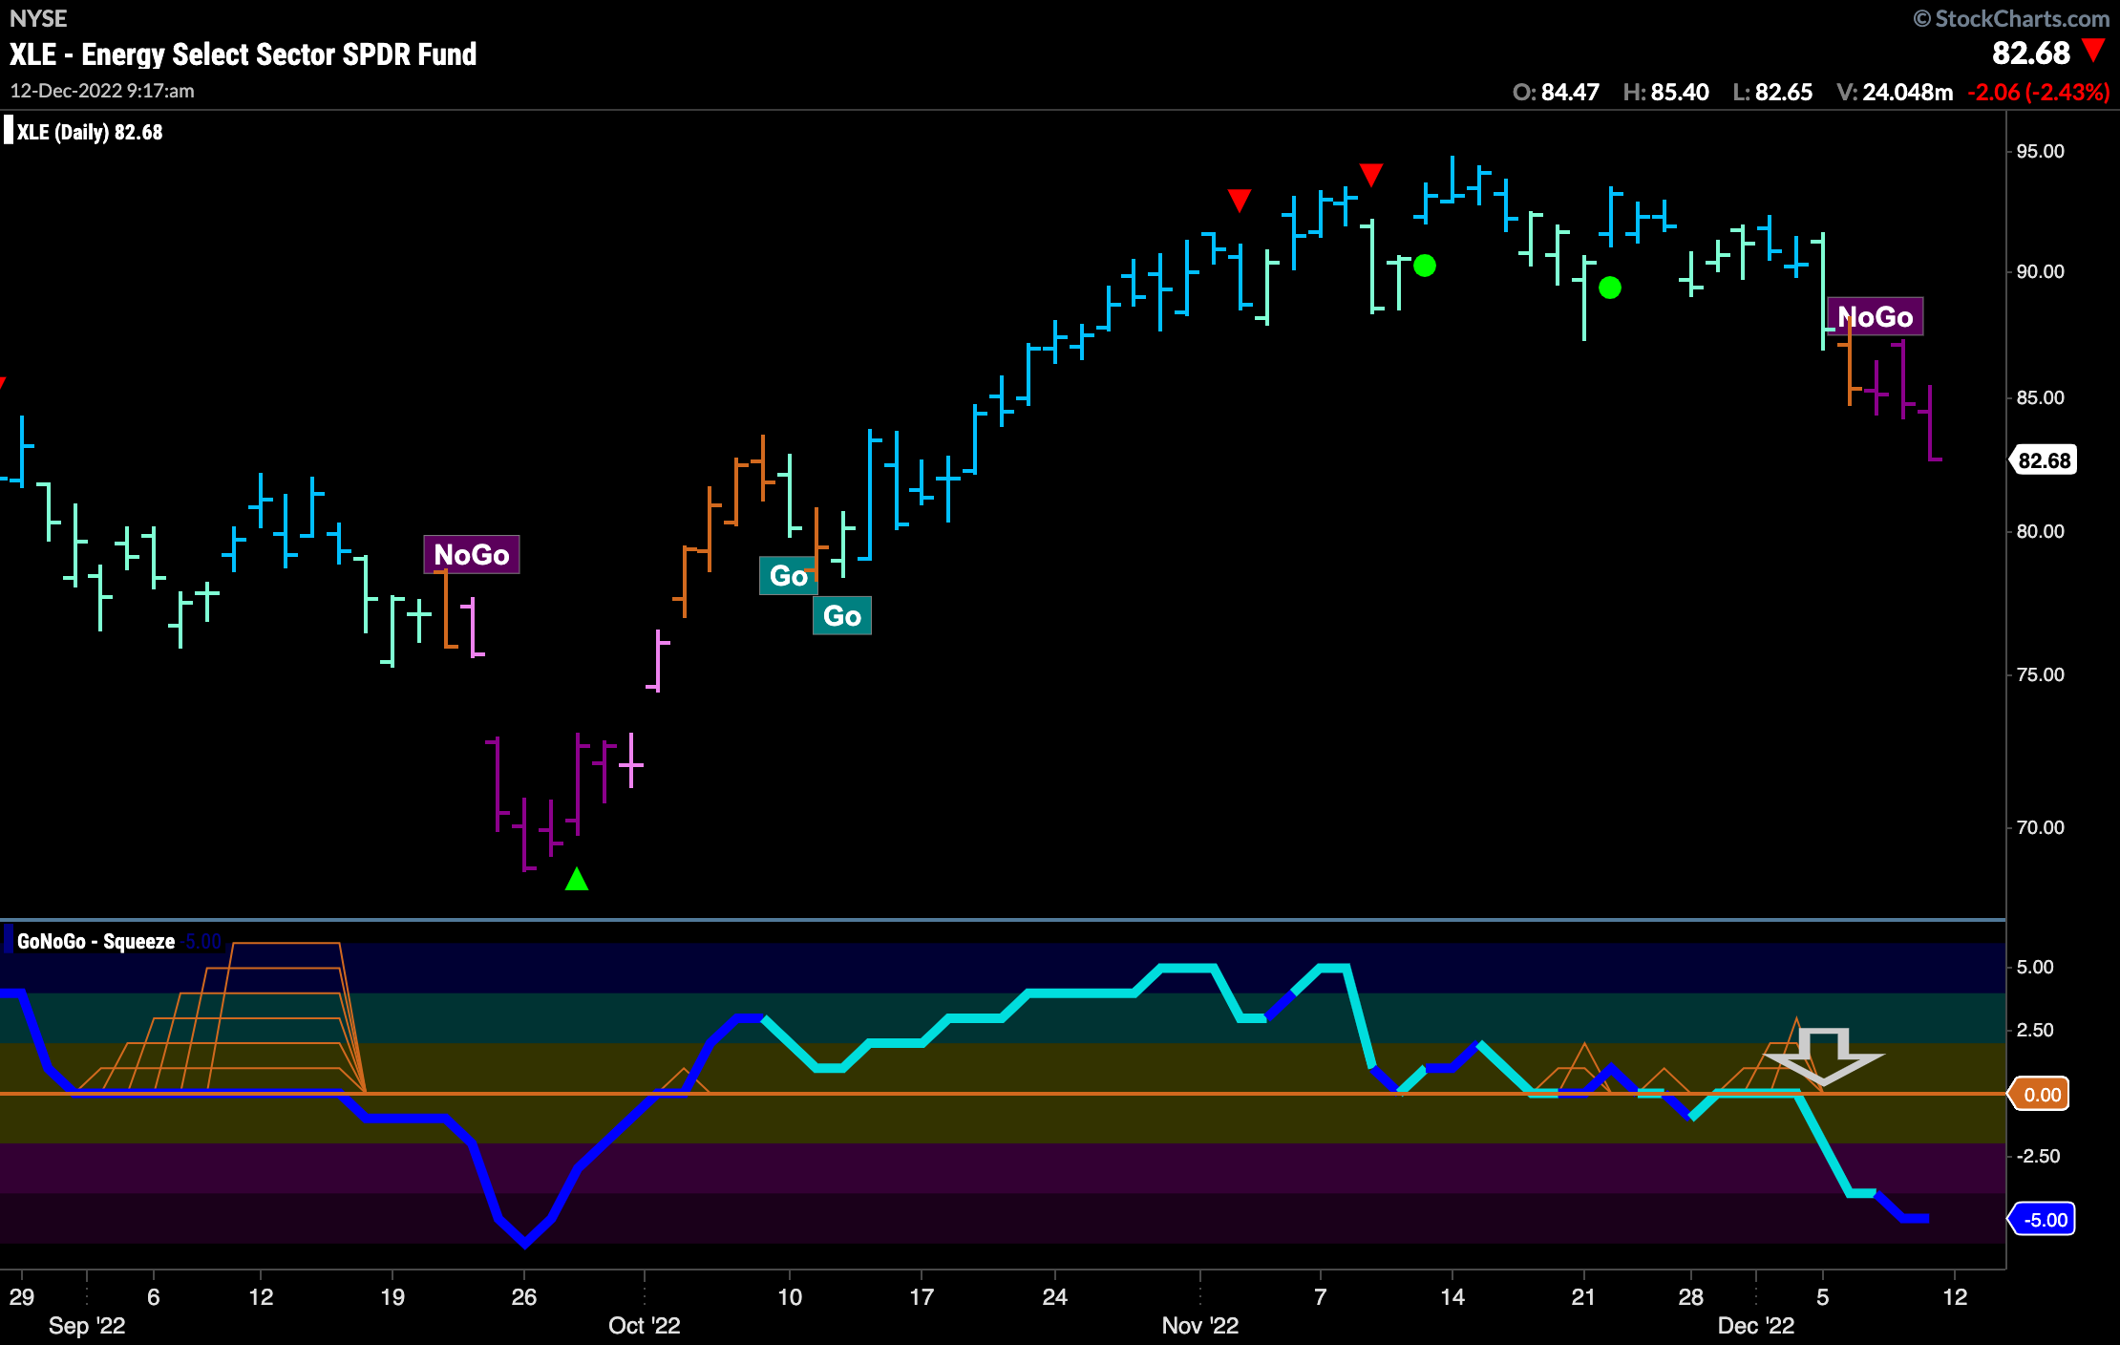The width and height of the screenshot is (2120, 1345).
Task: Click the green circle near Nov 22
Action: click(x=1610, y=288)
